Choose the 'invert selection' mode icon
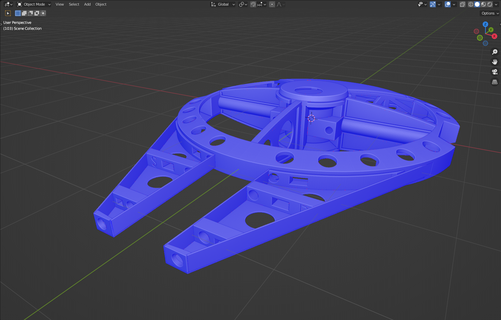 pos(37,13)
